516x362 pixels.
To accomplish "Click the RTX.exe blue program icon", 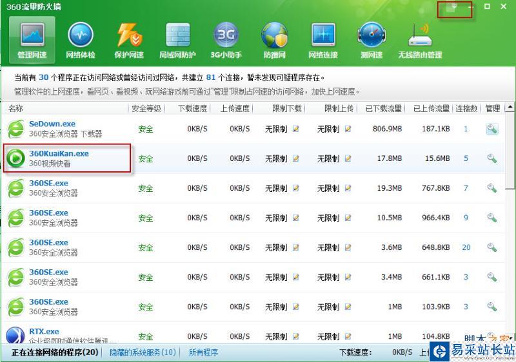I will 15,336.
